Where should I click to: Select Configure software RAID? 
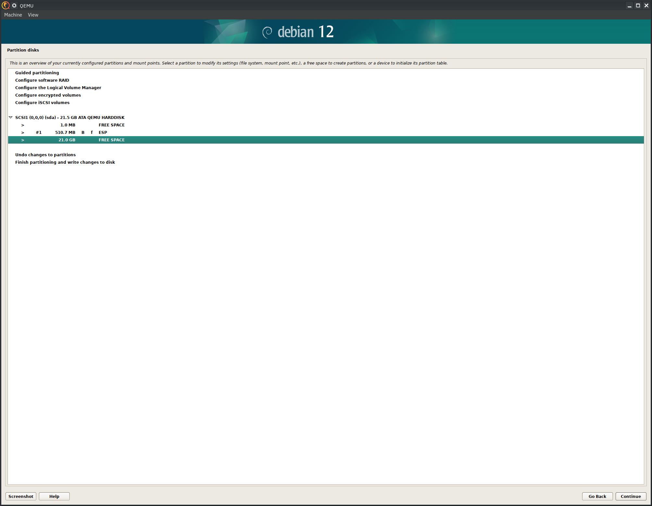pos(326,80)
